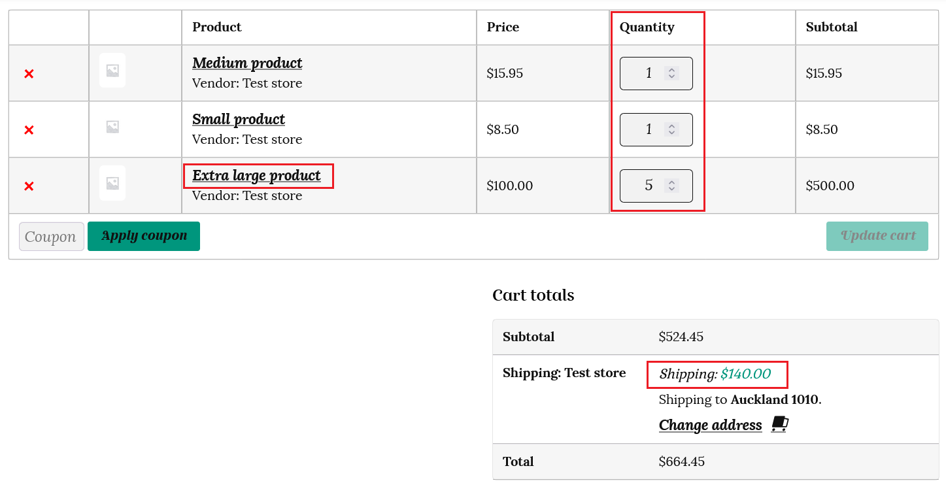
Task: Open the Medium product link
Action: [247, 63]
